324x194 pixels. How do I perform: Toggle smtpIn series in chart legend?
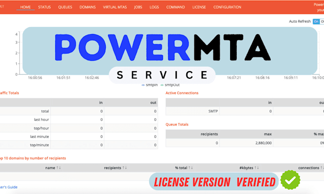point(150,85)
